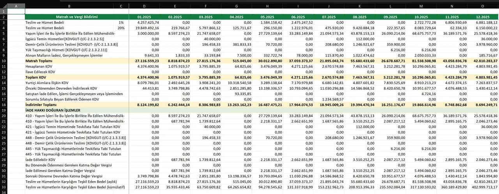Select İndirimler Toplamı value 13.263.162,23
This screenshot has height=194, width=499.
coord(236,105)
